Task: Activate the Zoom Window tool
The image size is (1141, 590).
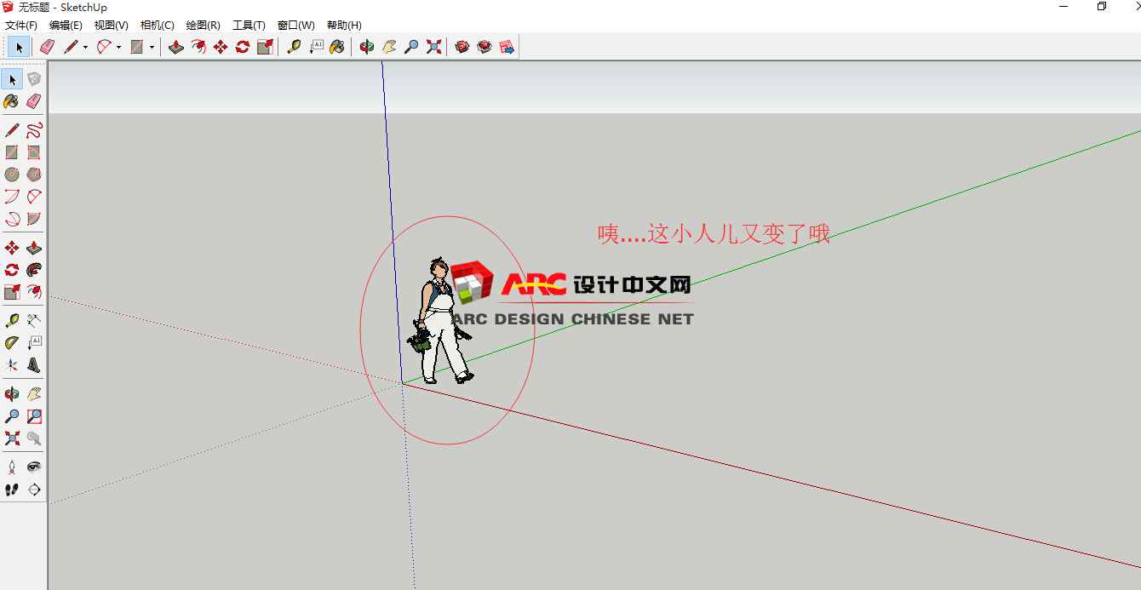Action: [34, 416]
